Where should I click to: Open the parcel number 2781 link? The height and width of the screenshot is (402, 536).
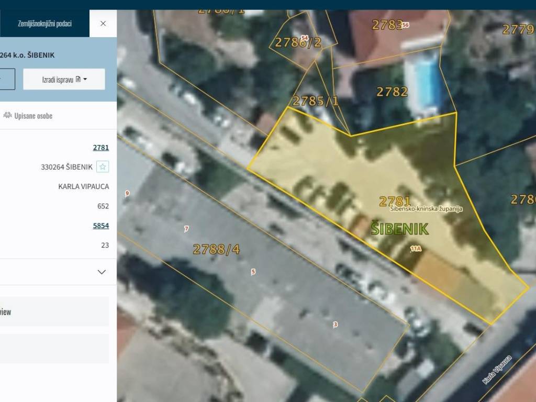tap(100, 148)
